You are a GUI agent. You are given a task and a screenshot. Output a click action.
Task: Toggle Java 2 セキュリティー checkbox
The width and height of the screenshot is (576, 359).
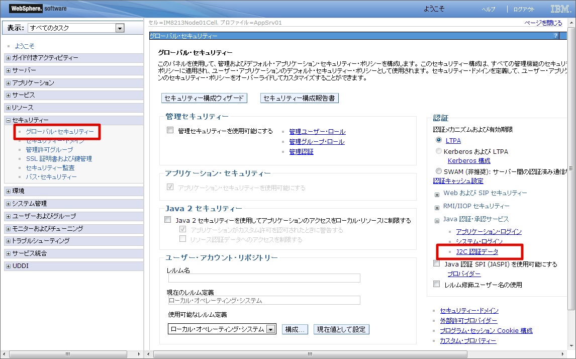168,220
